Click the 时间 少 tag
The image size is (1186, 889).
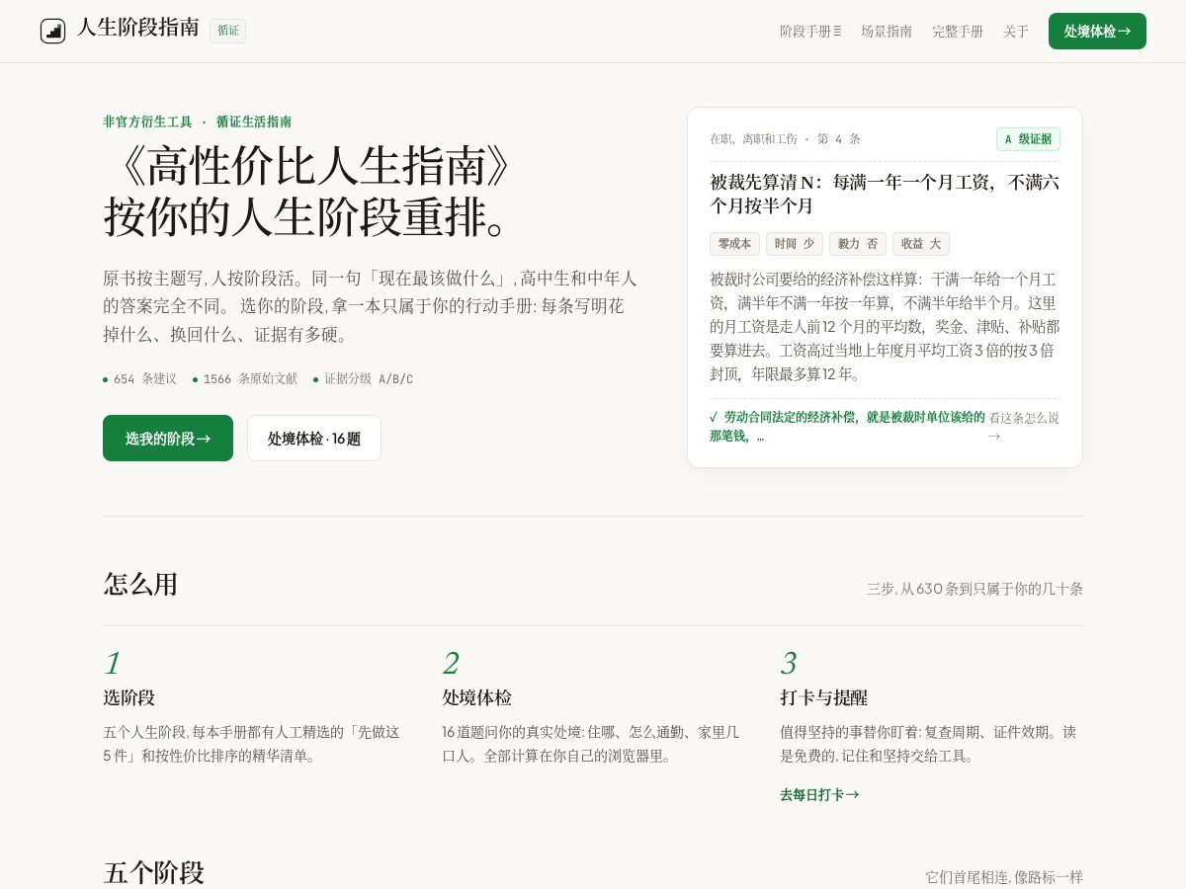795,244
